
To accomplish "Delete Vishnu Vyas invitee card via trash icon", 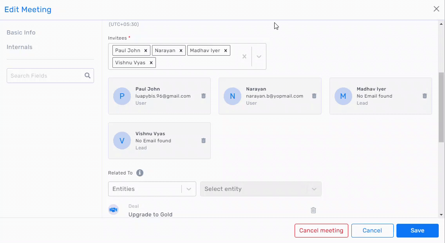I will (203, 141).
